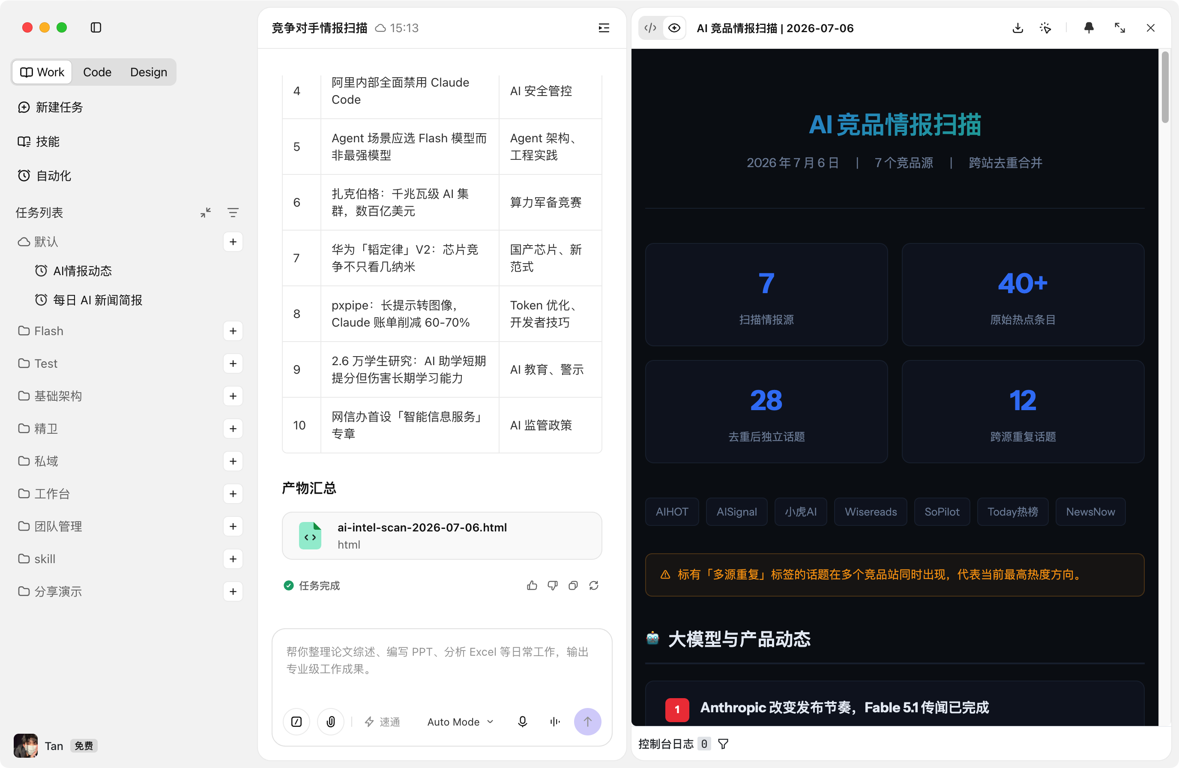Click the Anthropic 改变发布节奏 news card
Screen dimensions: 1179x768
(x=895, y=705)
